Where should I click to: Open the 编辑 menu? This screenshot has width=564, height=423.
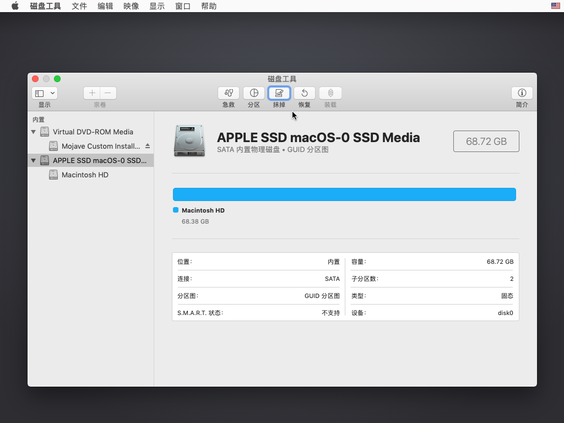(105, 6)
